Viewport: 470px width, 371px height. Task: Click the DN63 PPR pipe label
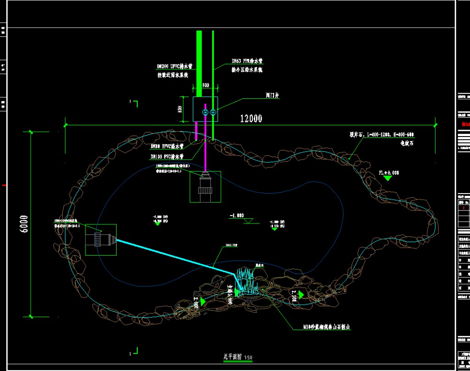247,61
